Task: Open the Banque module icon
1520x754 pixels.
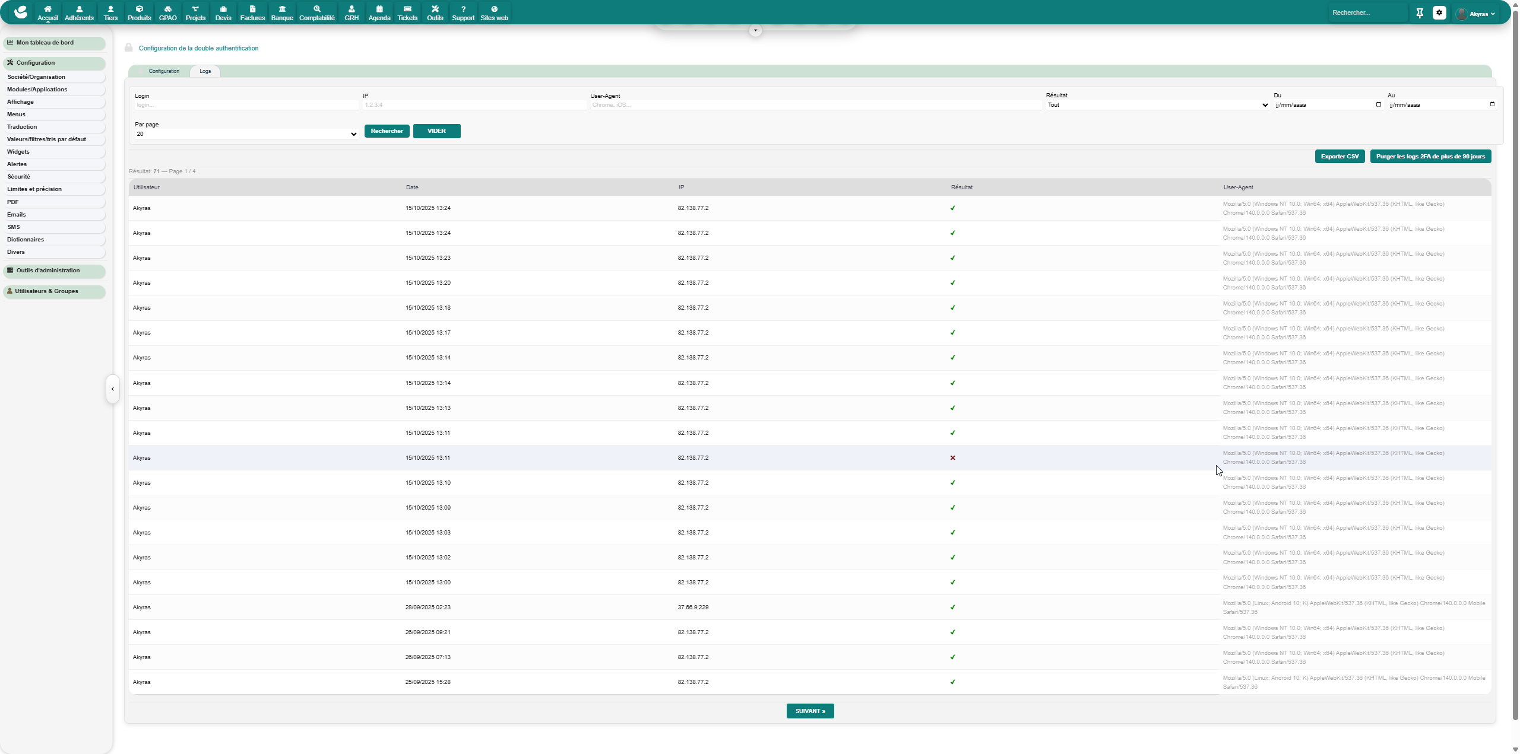Action: coord(282,9)
